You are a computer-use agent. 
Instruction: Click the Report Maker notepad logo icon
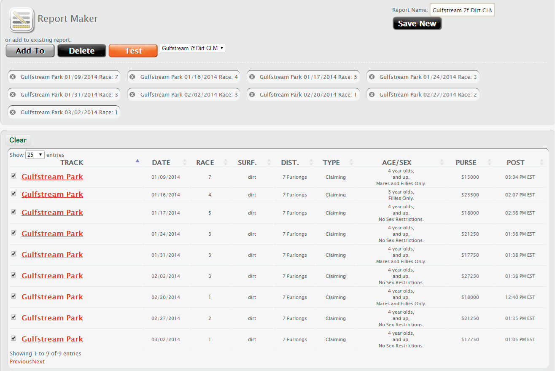(22, 20)
